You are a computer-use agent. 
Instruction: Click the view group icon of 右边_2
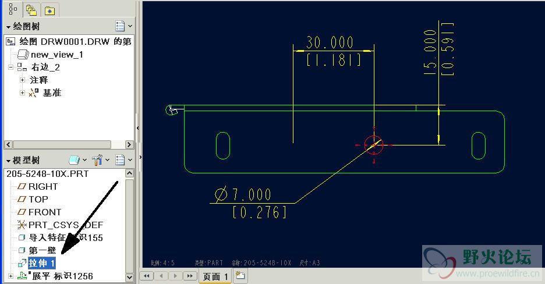[x=22, y=67]
